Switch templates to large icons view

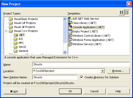tap(121, 12)
